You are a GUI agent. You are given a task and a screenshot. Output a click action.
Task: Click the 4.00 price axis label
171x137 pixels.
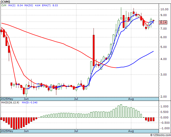(163, 59)
